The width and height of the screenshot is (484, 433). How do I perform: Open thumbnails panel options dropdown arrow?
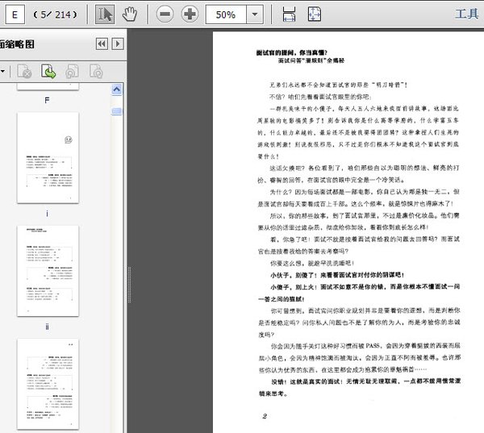coord(3,73)
